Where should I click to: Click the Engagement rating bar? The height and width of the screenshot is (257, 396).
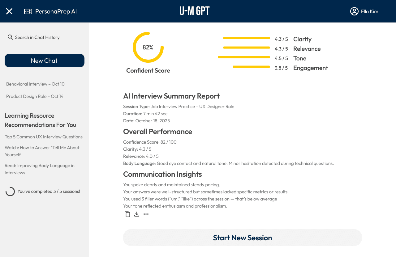(252, 67)
